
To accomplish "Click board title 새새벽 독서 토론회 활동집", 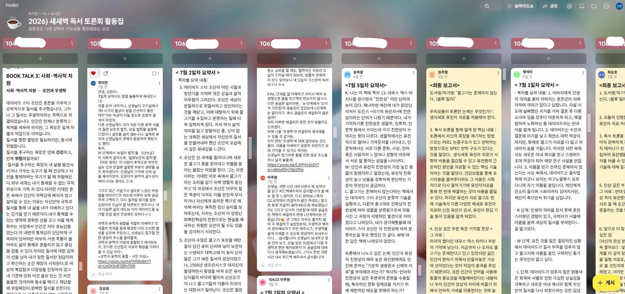I will 76,21.
